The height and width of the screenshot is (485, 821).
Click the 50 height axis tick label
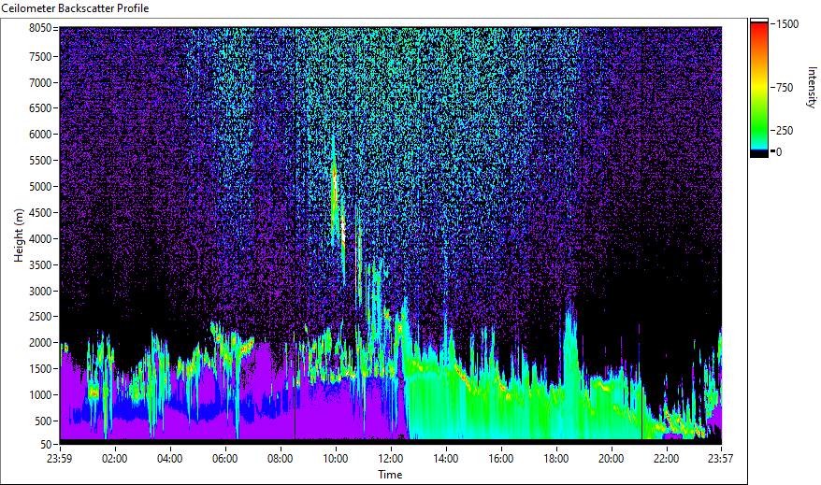(46, 445)
